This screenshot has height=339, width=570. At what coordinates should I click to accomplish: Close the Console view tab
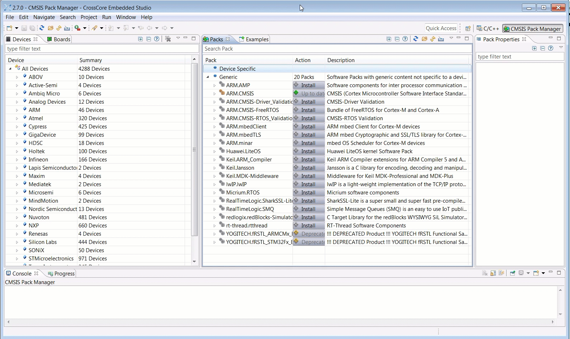(36, 273)
